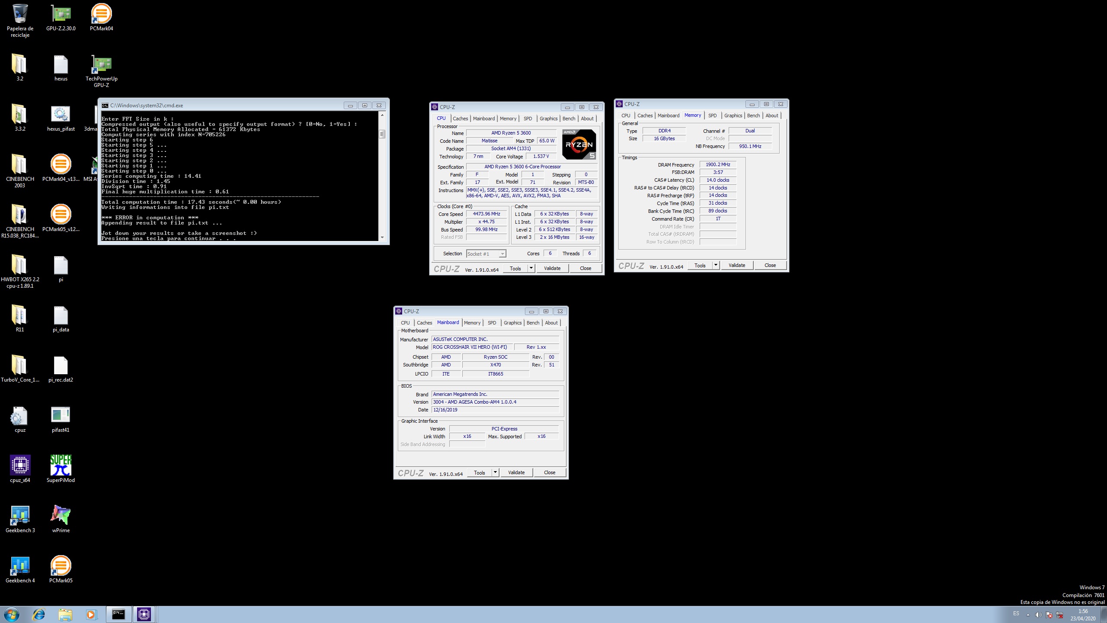Open the PCMark05 shortcut at the bottom
Screen dimensions: 1107x623
coord(61,570)
